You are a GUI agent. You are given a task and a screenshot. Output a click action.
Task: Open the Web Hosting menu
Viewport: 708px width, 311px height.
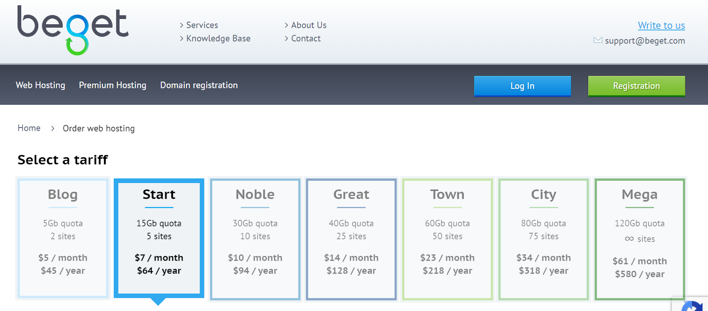click(40, 85)
